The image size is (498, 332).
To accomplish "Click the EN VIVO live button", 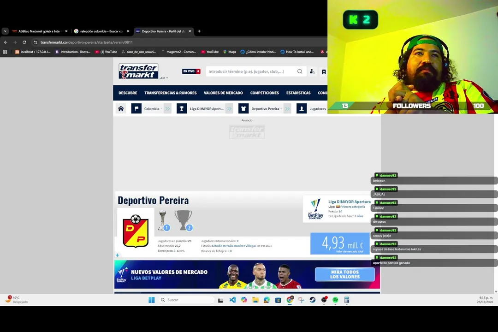I will coord(191,71).
